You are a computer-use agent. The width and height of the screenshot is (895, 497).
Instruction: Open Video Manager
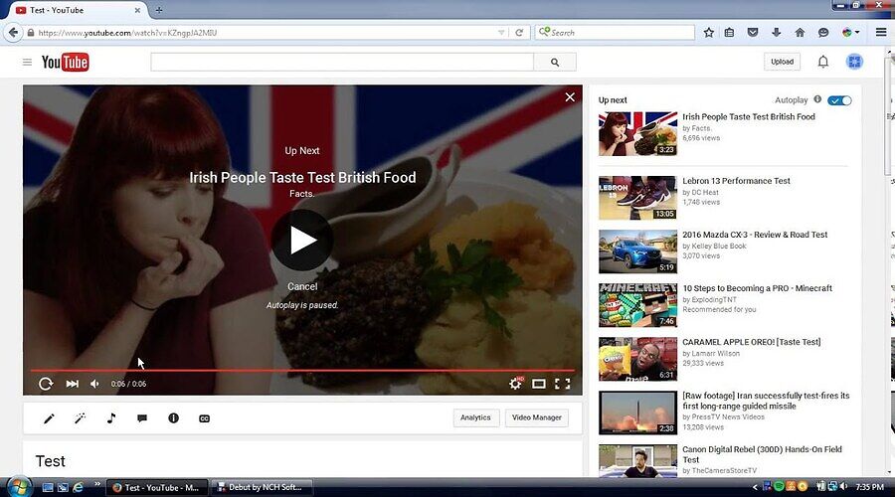point(536,417)
